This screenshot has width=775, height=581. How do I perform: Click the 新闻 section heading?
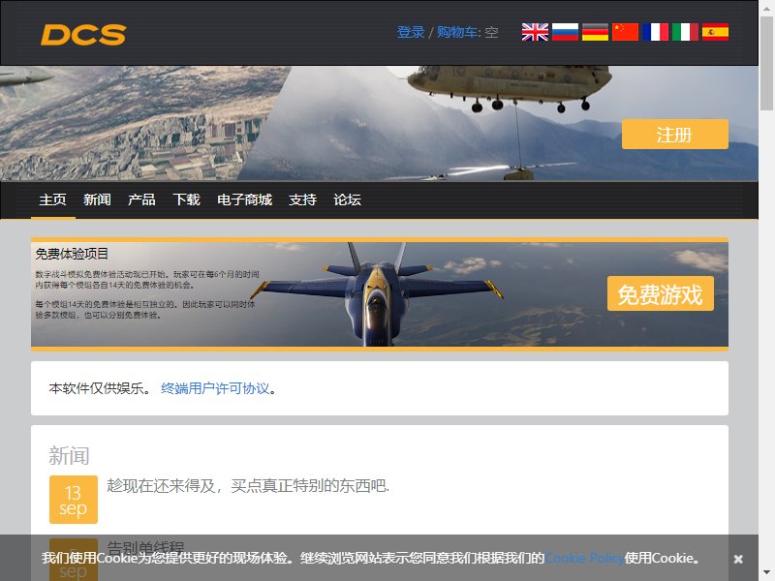coord(69,455)
